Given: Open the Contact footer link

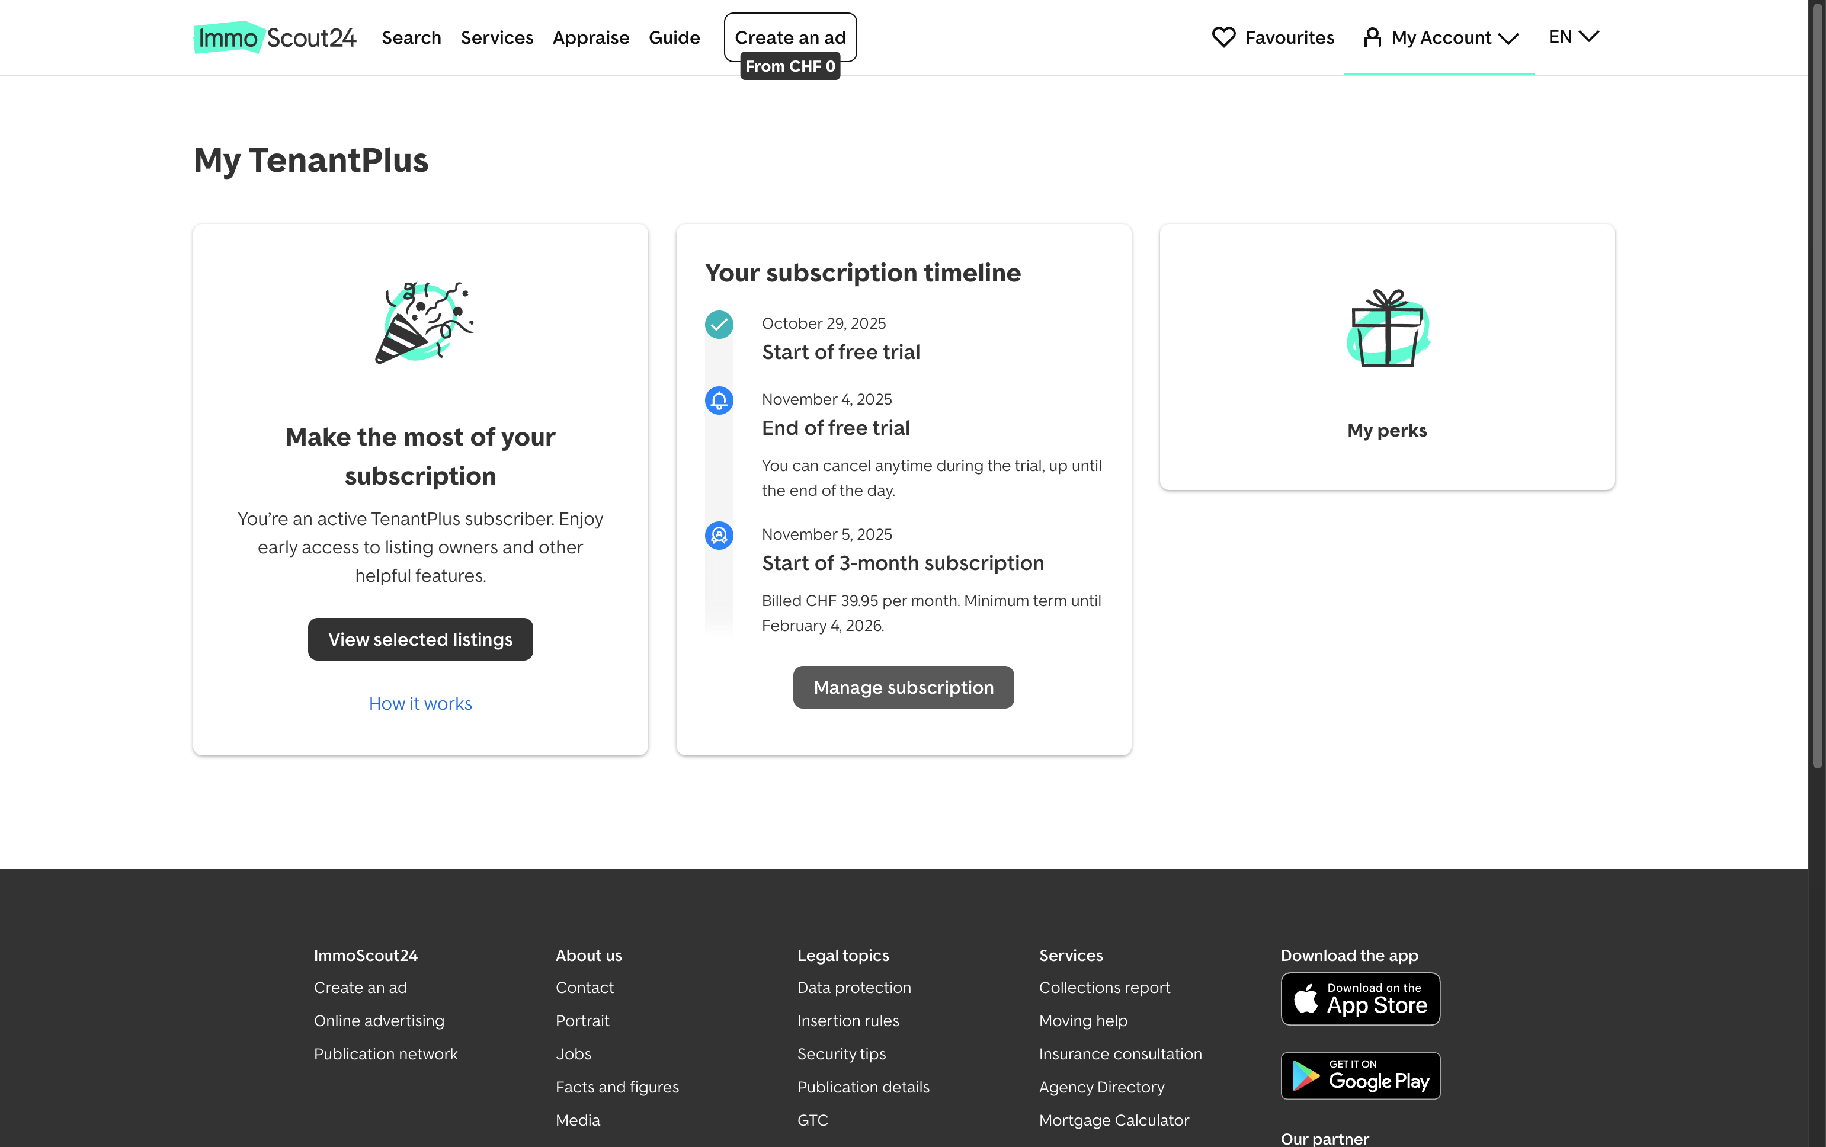Looking at the screenshot, I should 585,987.
